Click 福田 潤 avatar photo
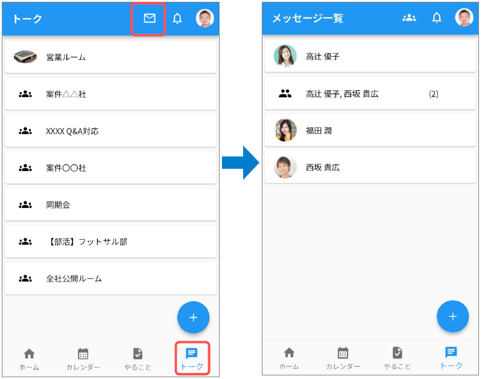 (x=285, y=130)
